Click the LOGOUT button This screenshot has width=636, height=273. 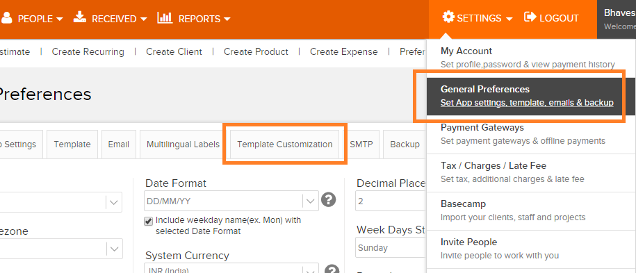551,18
